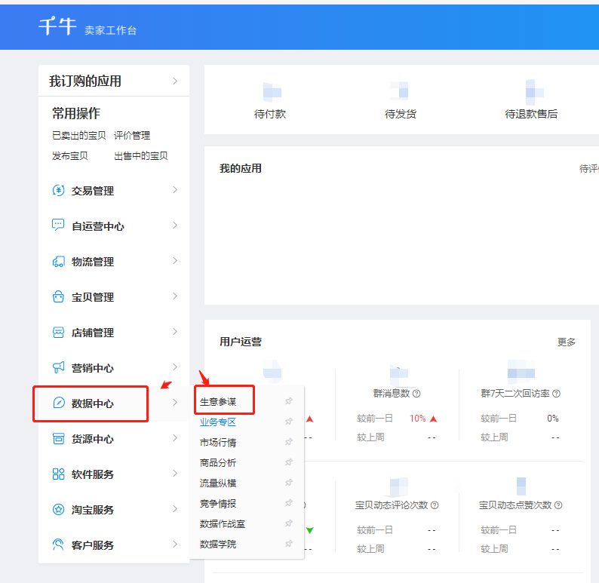Expand the 交易管理 submenu arrow
599x583 pixels.
pos(175,190)
